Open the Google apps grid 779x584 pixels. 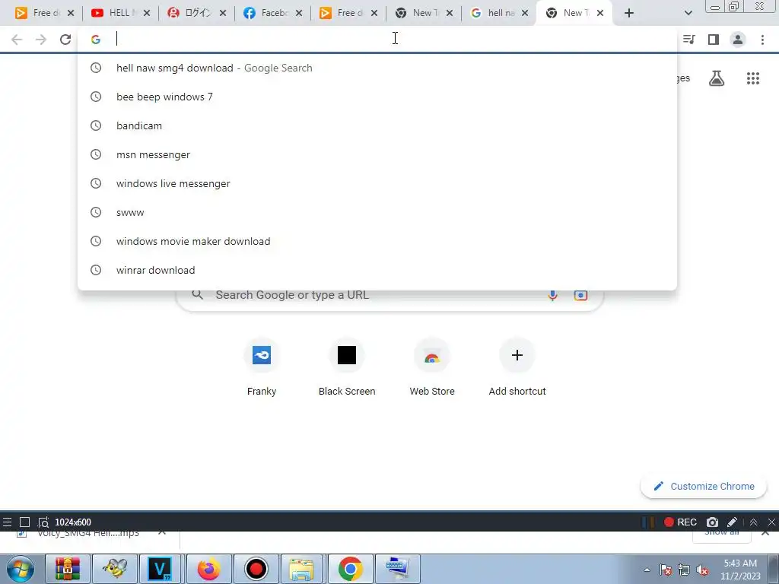pos(752,78)
